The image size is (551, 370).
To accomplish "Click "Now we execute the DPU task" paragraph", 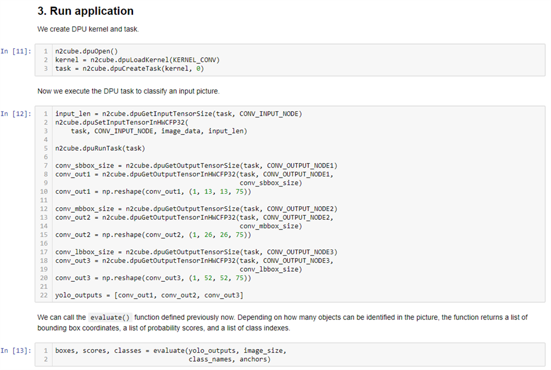I will point(137,91).
